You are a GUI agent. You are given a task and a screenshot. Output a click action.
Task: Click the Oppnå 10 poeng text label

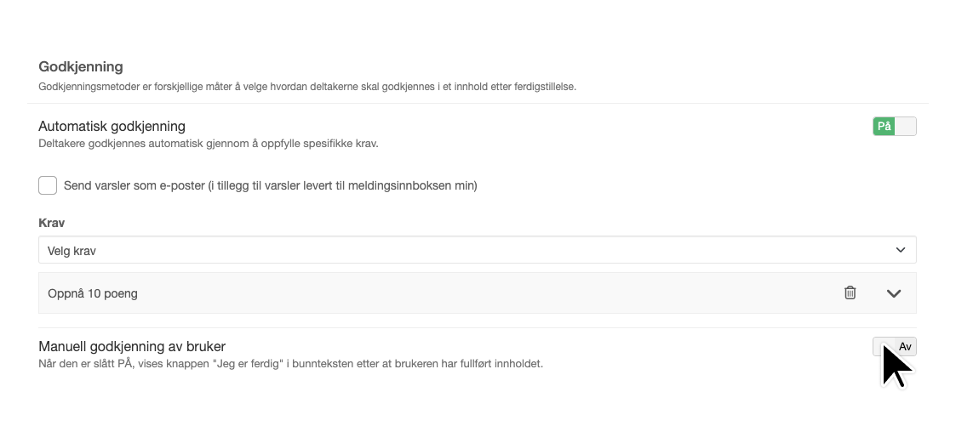coord(93,293)
